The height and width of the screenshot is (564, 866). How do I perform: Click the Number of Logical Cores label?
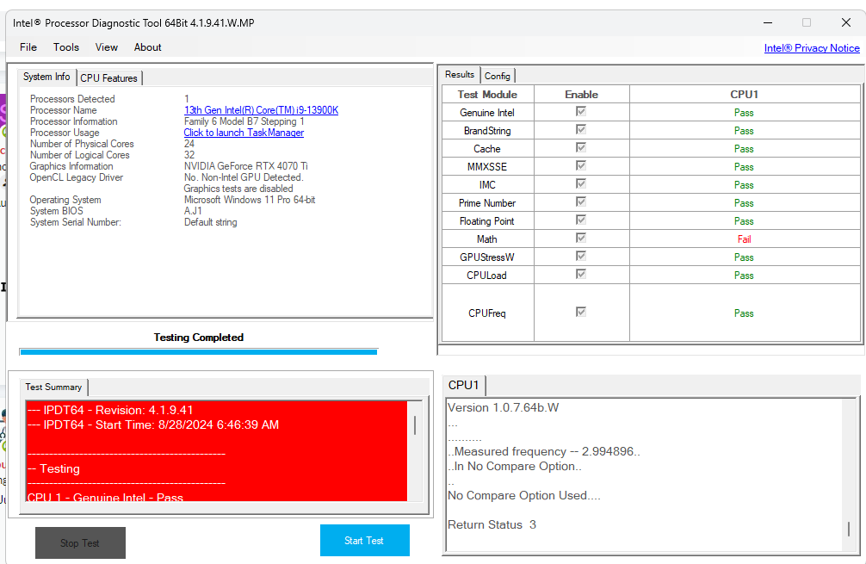(79, 155)
